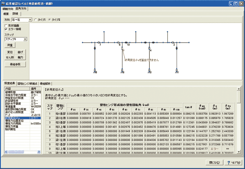Open the 塑性ヒンジ候補点 tab

28,83
